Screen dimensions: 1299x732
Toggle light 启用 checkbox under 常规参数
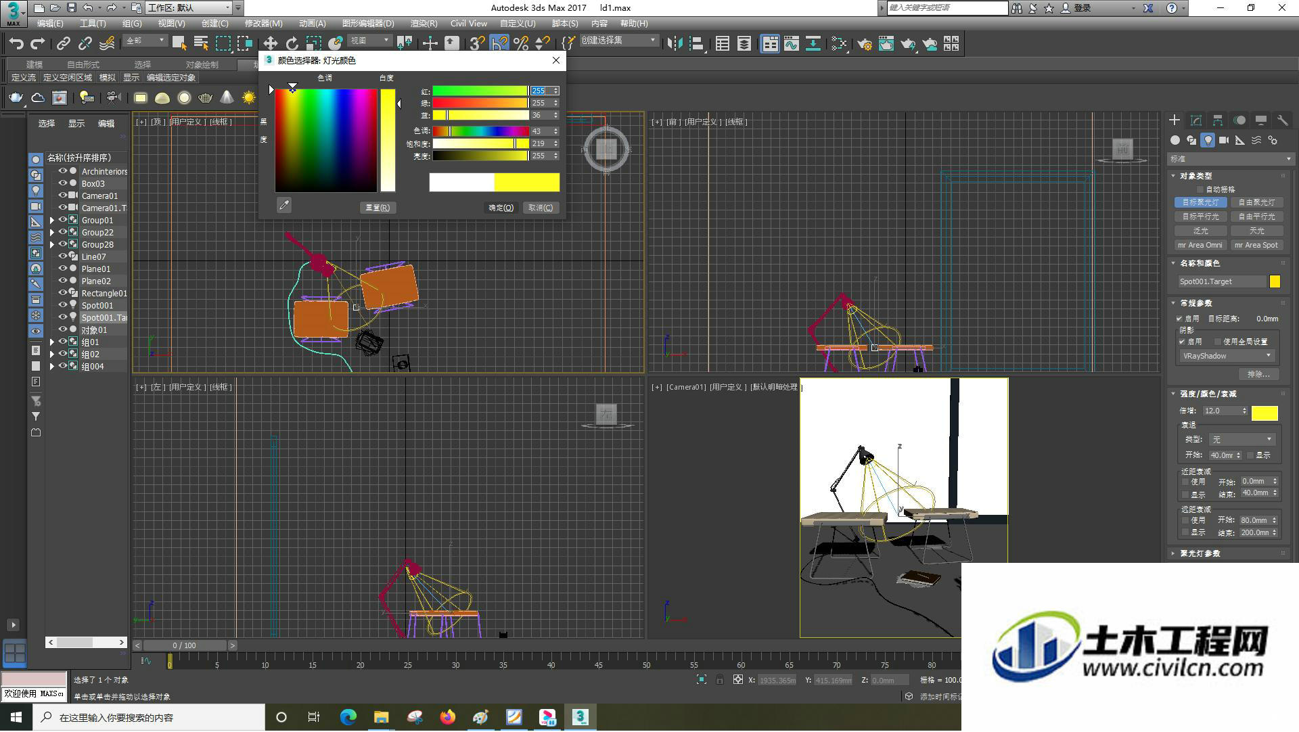[1180, 319]
